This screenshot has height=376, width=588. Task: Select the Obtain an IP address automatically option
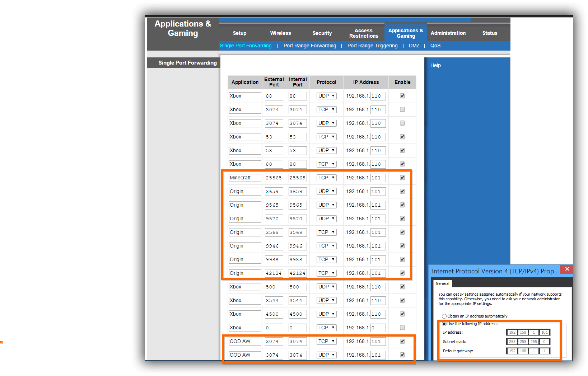point(444,316)
